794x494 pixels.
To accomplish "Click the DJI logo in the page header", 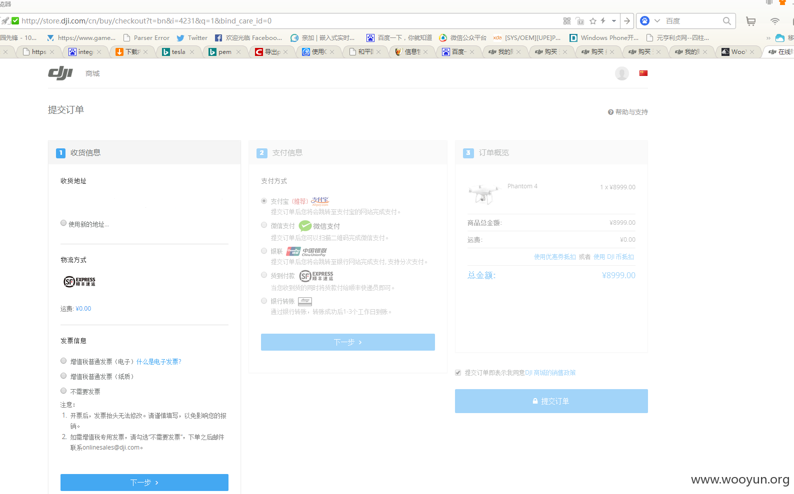I will coord(60,73).
